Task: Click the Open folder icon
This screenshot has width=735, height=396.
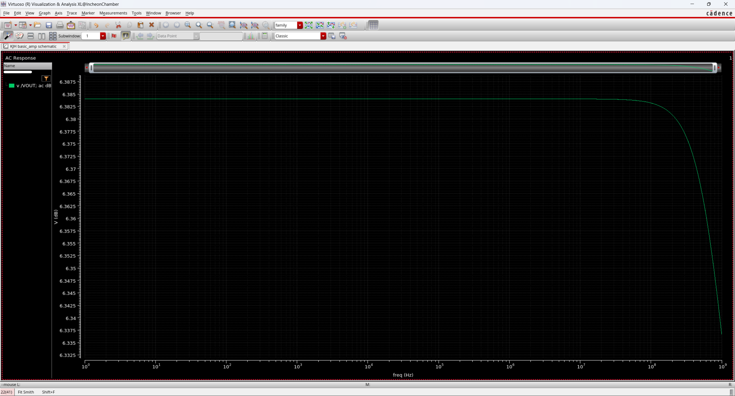Action: [37, 25]
